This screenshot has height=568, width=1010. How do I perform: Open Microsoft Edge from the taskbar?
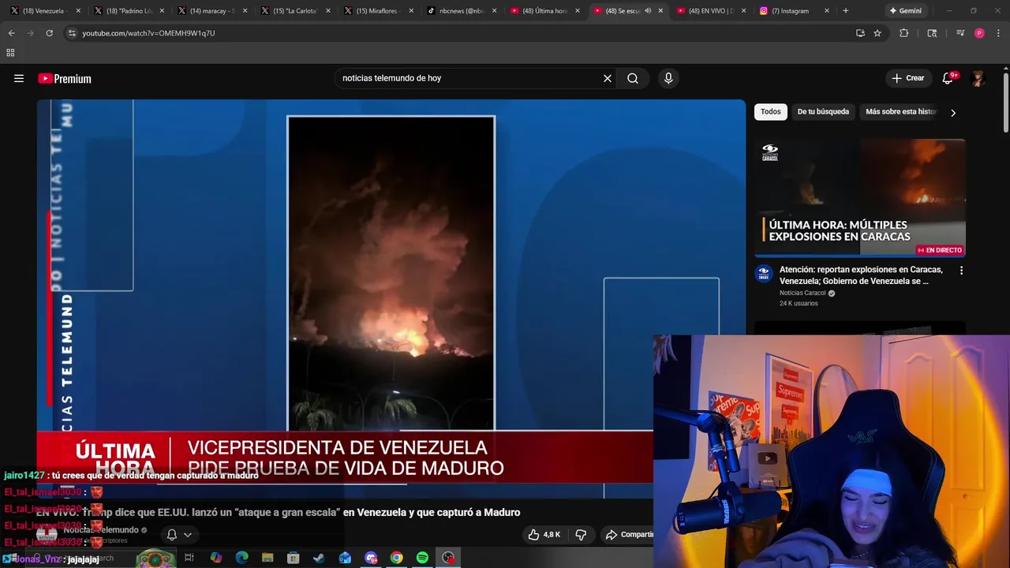(241, 558)
